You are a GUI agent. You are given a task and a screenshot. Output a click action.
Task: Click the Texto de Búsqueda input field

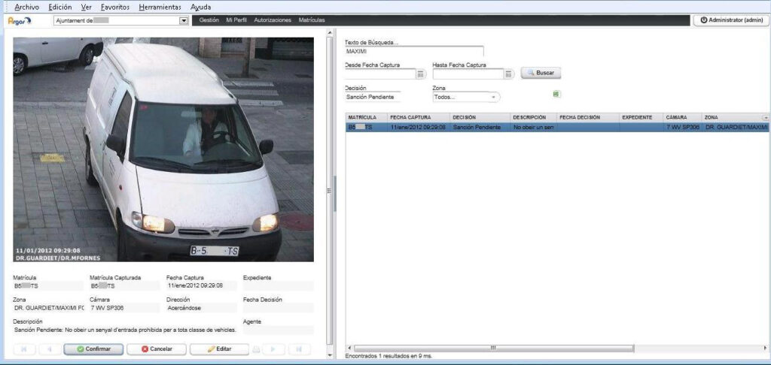pyautogui.click(x=413, y=52)
